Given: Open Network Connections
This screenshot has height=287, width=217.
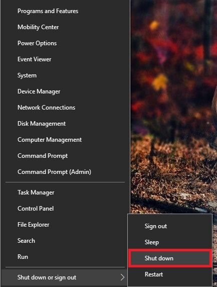Looking at the screenshot, I should [x=65, y=108].
